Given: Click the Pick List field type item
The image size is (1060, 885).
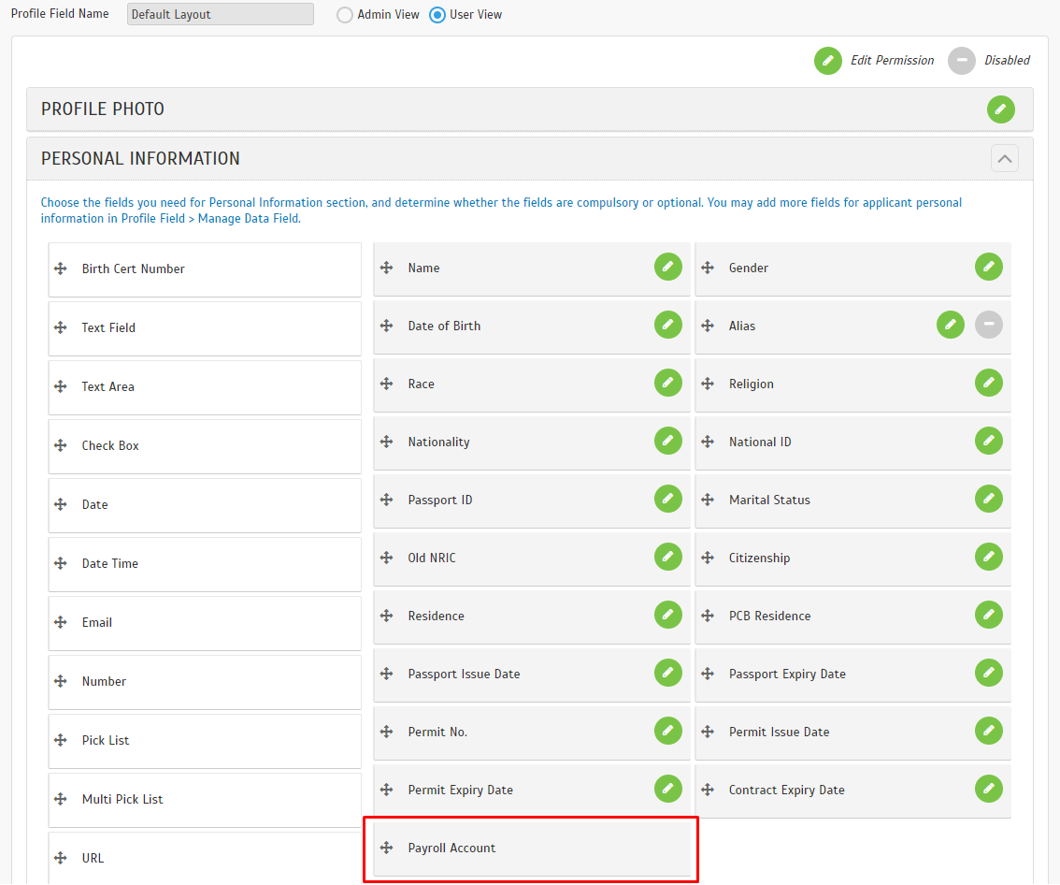Looking at the screenshot, I should tap(204, 740).
